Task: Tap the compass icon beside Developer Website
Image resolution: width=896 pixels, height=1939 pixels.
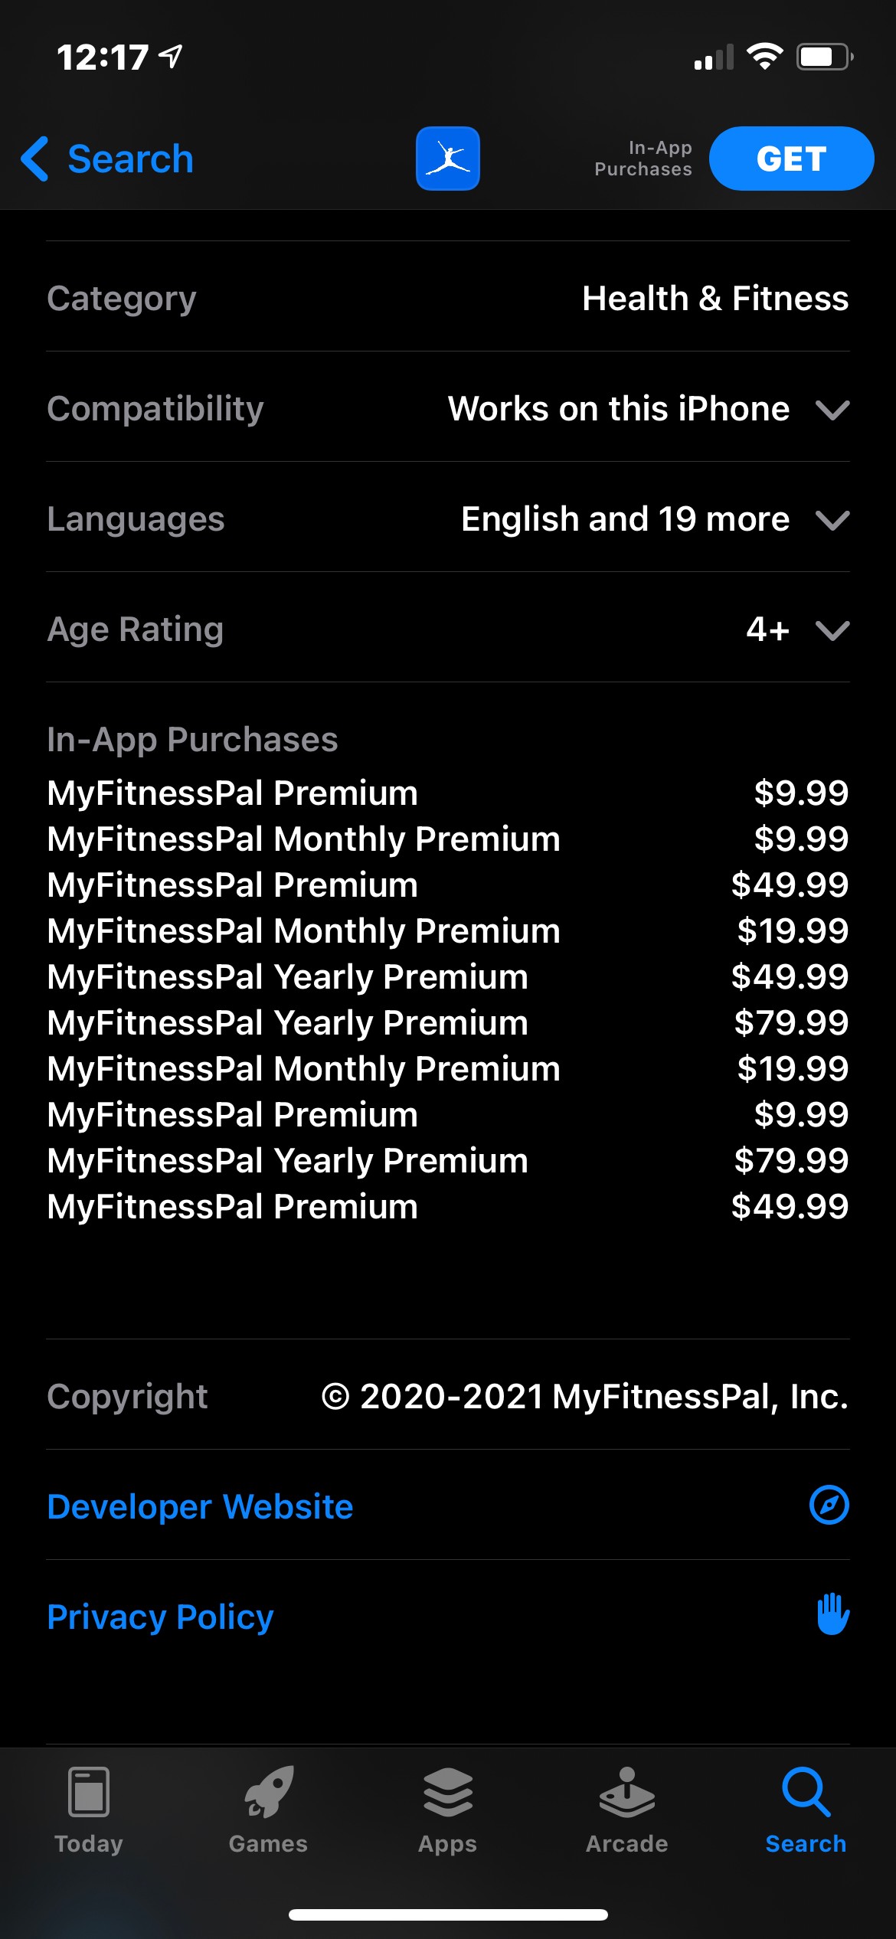Action: click(x=829, y=1505)
